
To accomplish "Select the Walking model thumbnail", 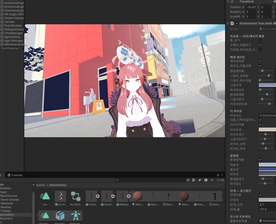I will coord(122,196).
